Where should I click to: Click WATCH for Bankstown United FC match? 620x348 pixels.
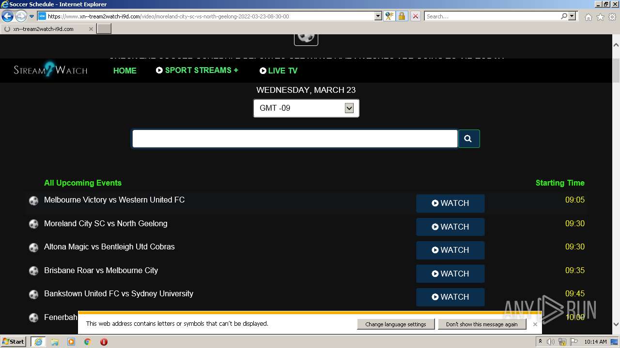450,297
